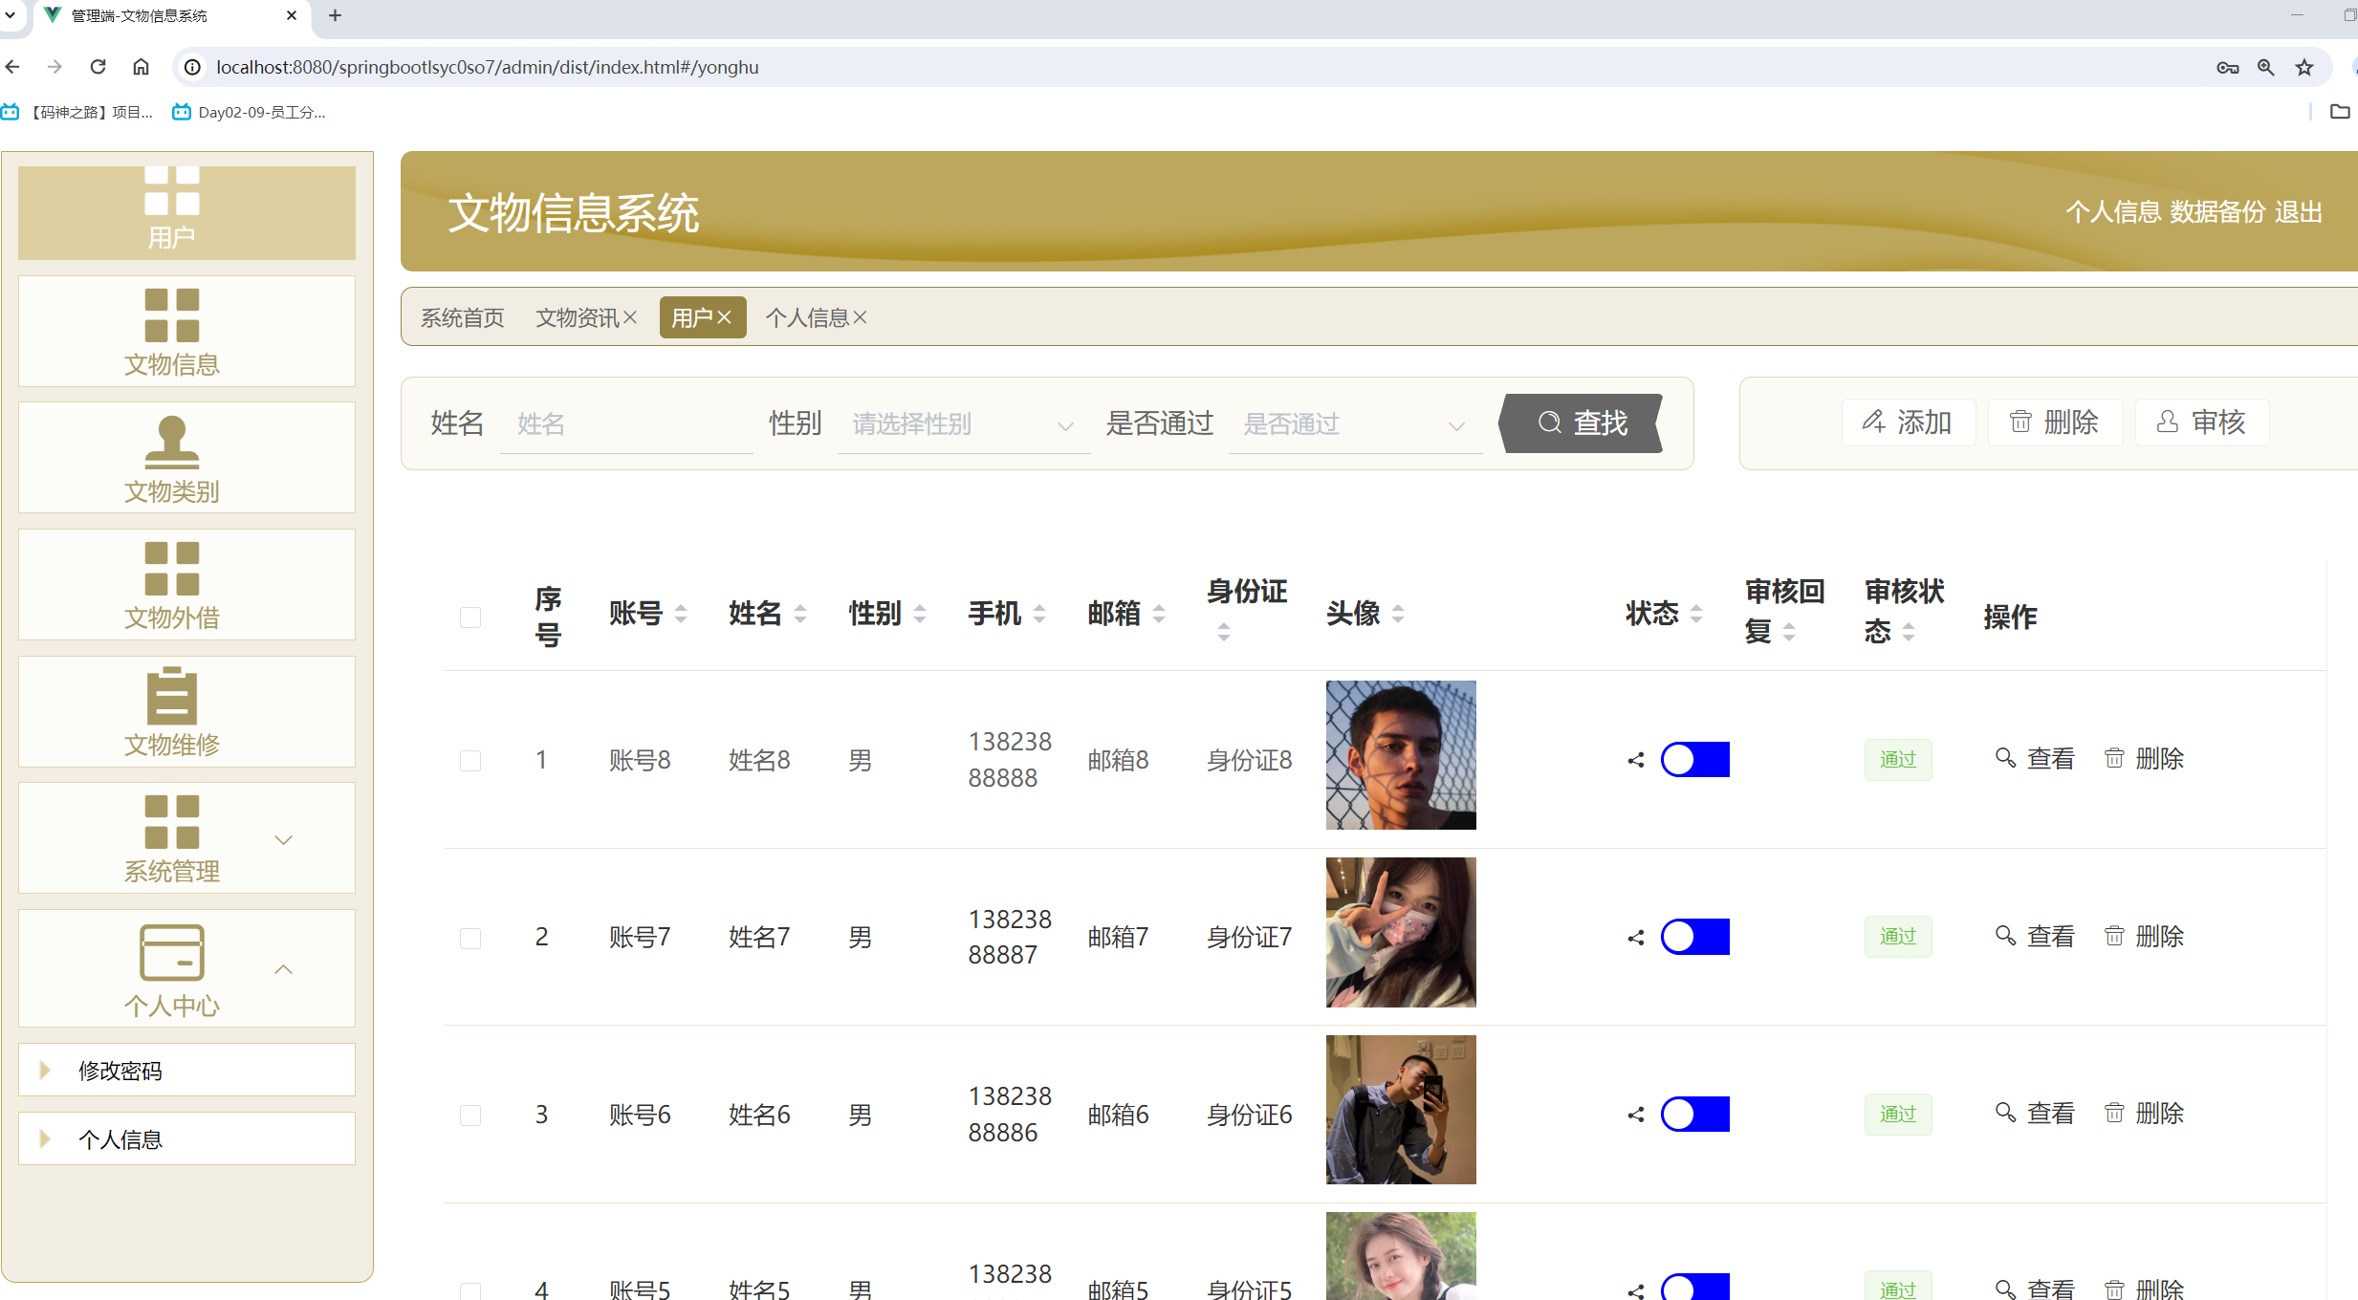Toggle the status switch for 账号7
2358x1300 pixels.
(1694, 937)
